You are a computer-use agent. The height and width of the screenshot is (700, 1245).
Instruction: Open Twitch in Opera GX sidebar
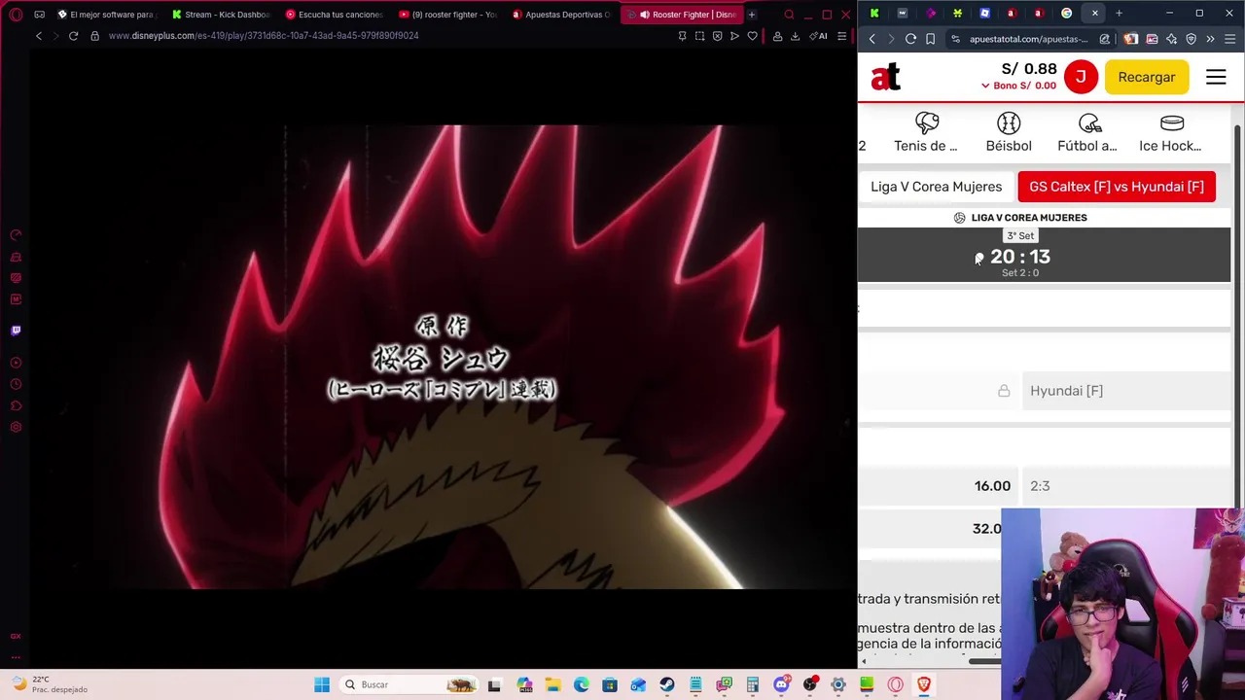click(x=16, y=331)
